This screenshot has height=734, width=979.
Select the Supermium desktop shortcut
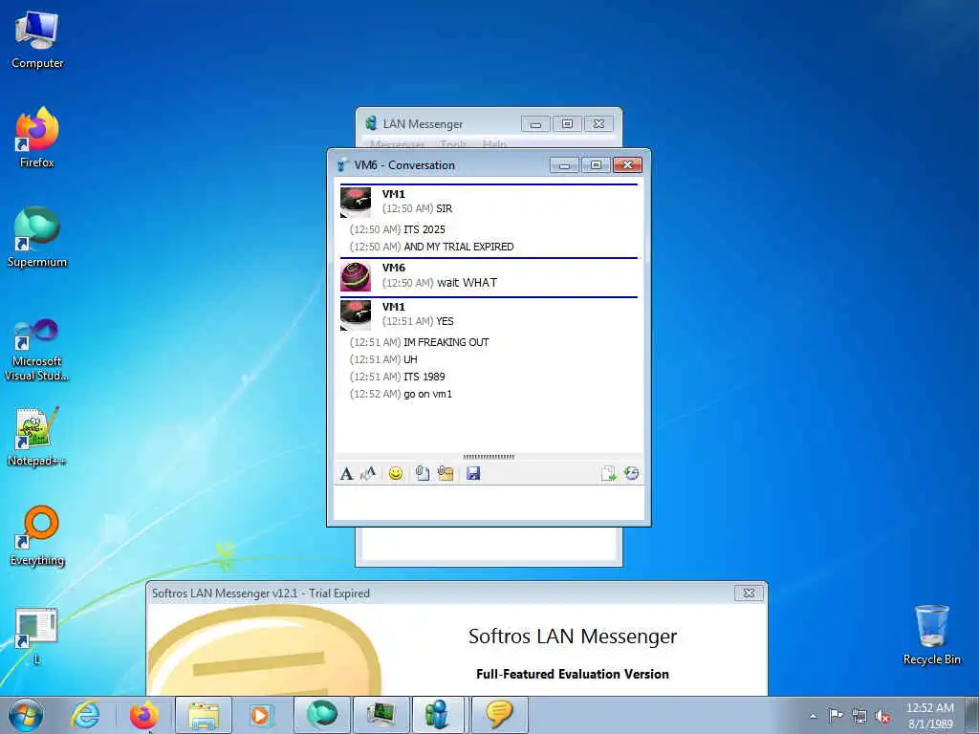pyautogui.click(x=37, y=237)
